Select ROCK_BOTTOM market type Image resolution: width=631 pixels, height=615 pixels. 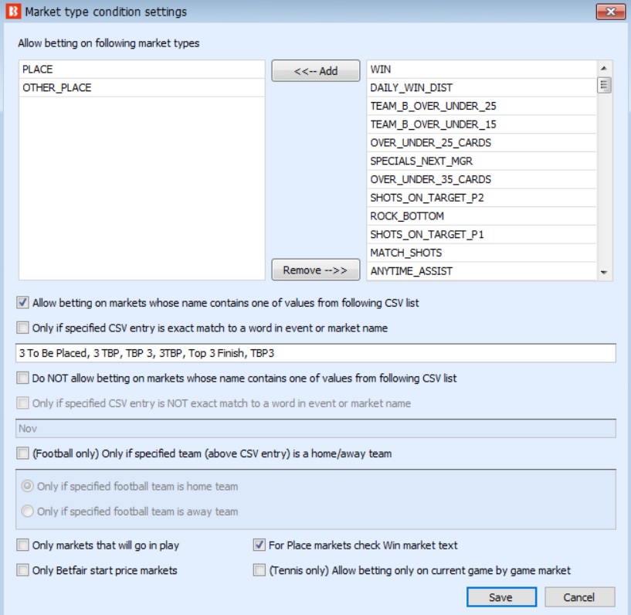tap(481, 216)
